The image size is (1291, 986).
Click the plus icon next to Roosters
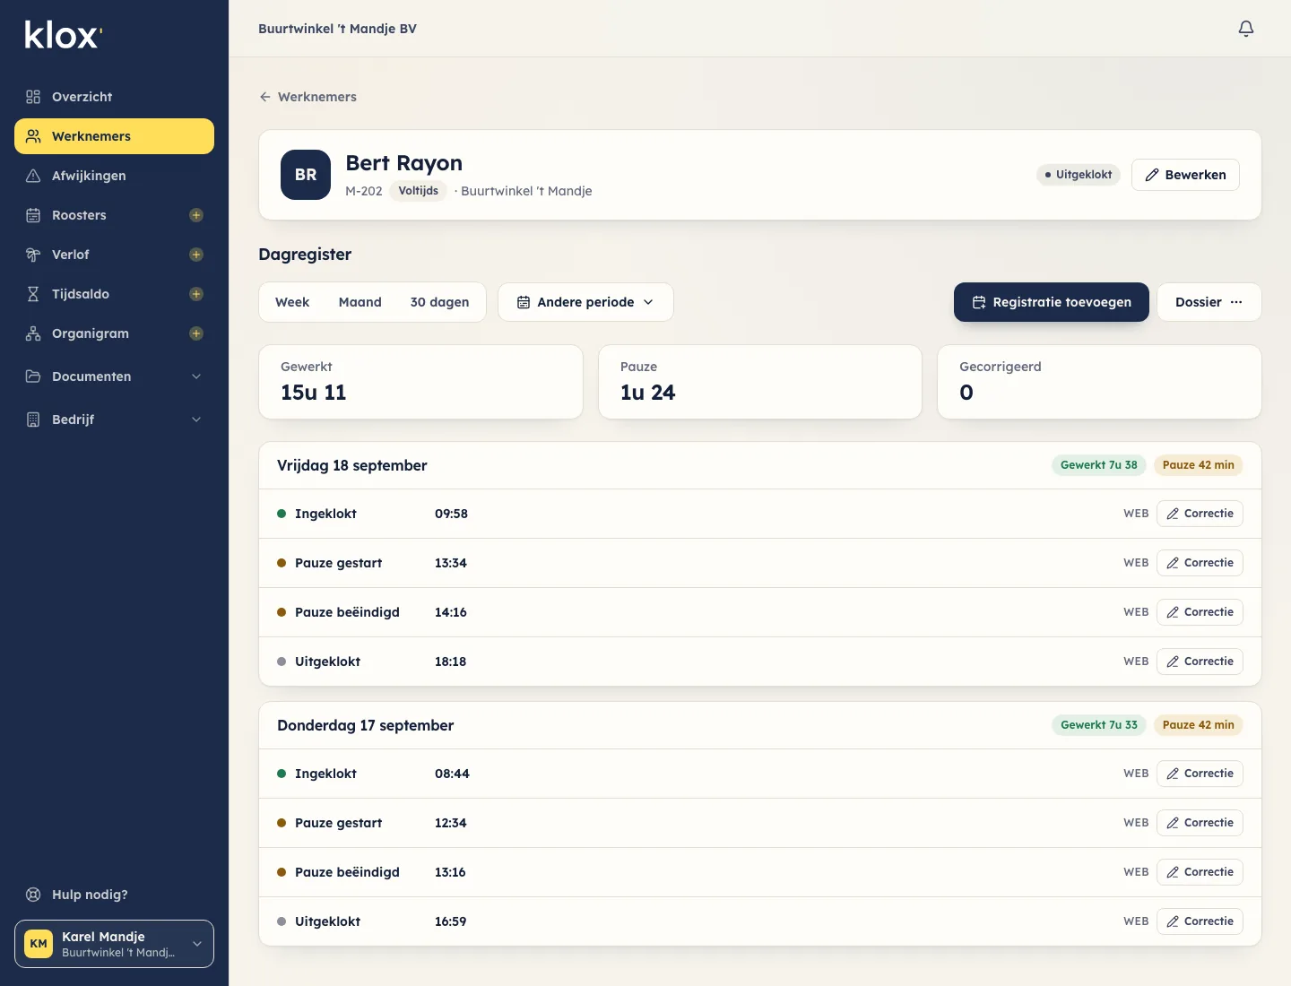coord(196,215)
